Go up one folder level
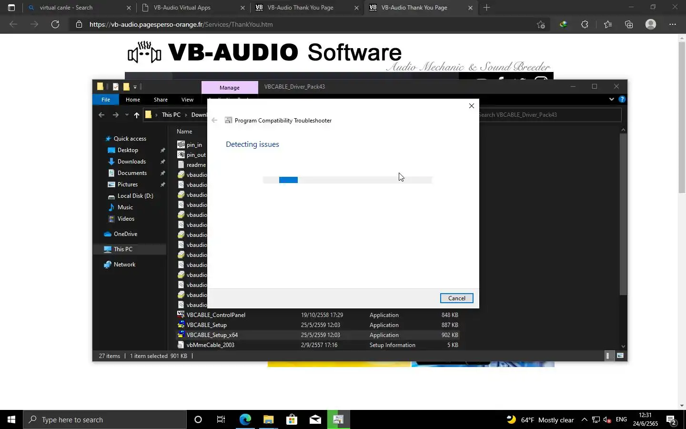 tap(137, 115)
